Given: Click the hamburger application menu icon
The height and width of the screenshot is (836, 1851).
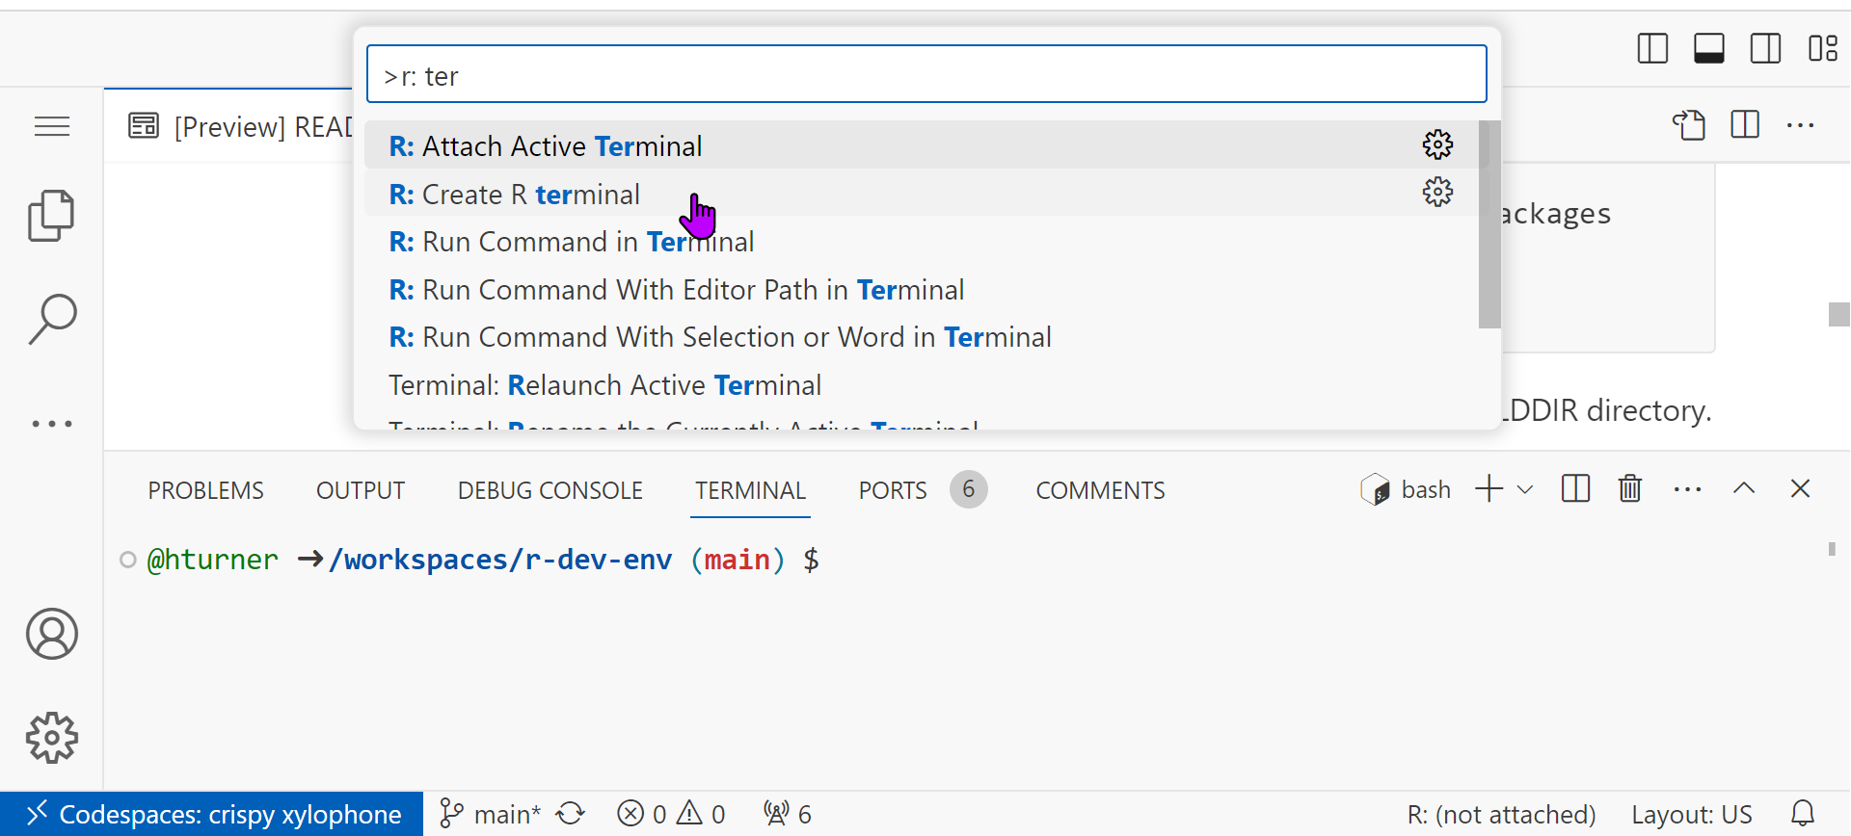Looking at the screenshot, I should click(51, 126).
